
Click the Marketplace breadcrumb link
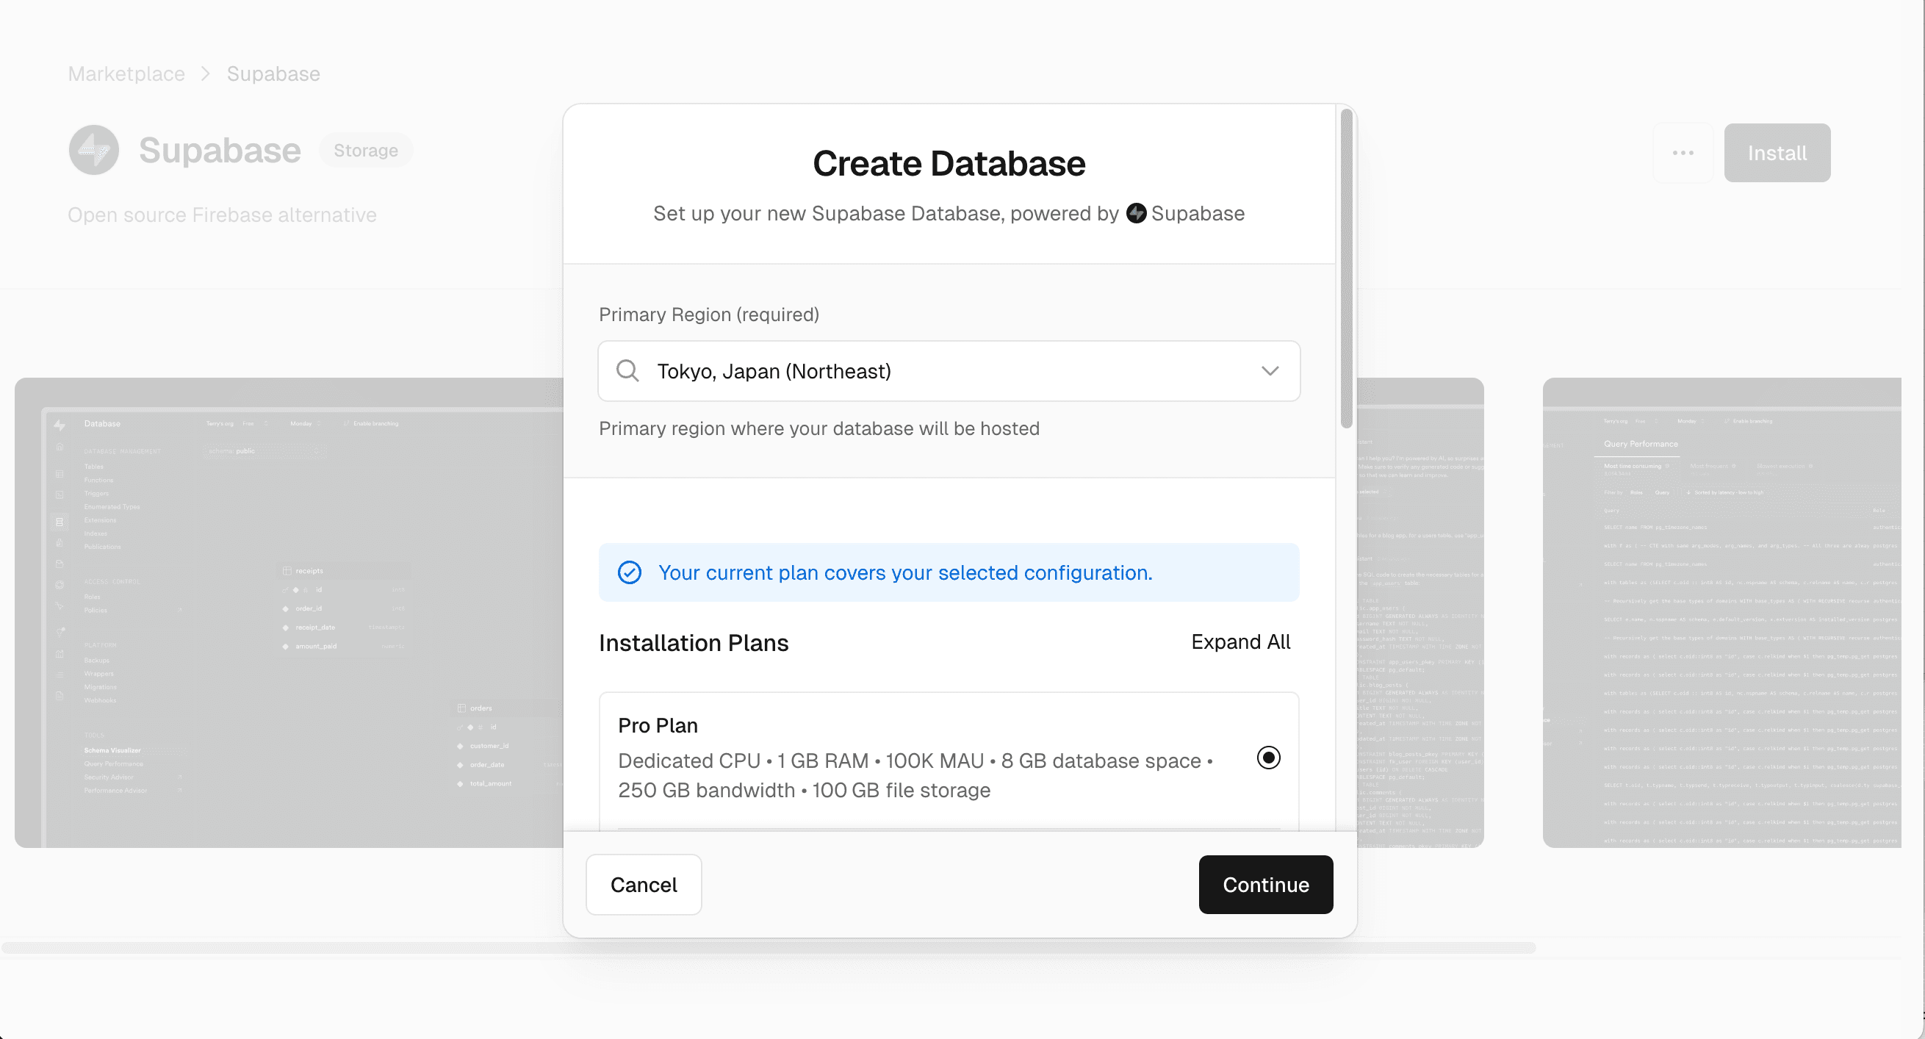coord(126,73)
